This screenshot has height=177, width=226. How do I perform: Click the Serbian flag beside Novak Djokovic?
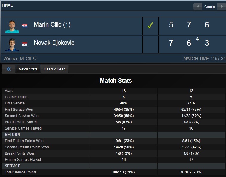[25, 44]
